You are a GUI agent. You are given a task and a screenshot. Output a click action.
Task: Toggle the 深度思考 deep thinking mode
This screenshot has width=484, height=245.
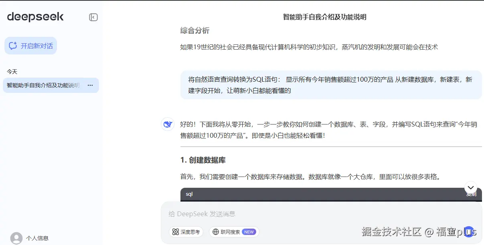click(186, 232)
